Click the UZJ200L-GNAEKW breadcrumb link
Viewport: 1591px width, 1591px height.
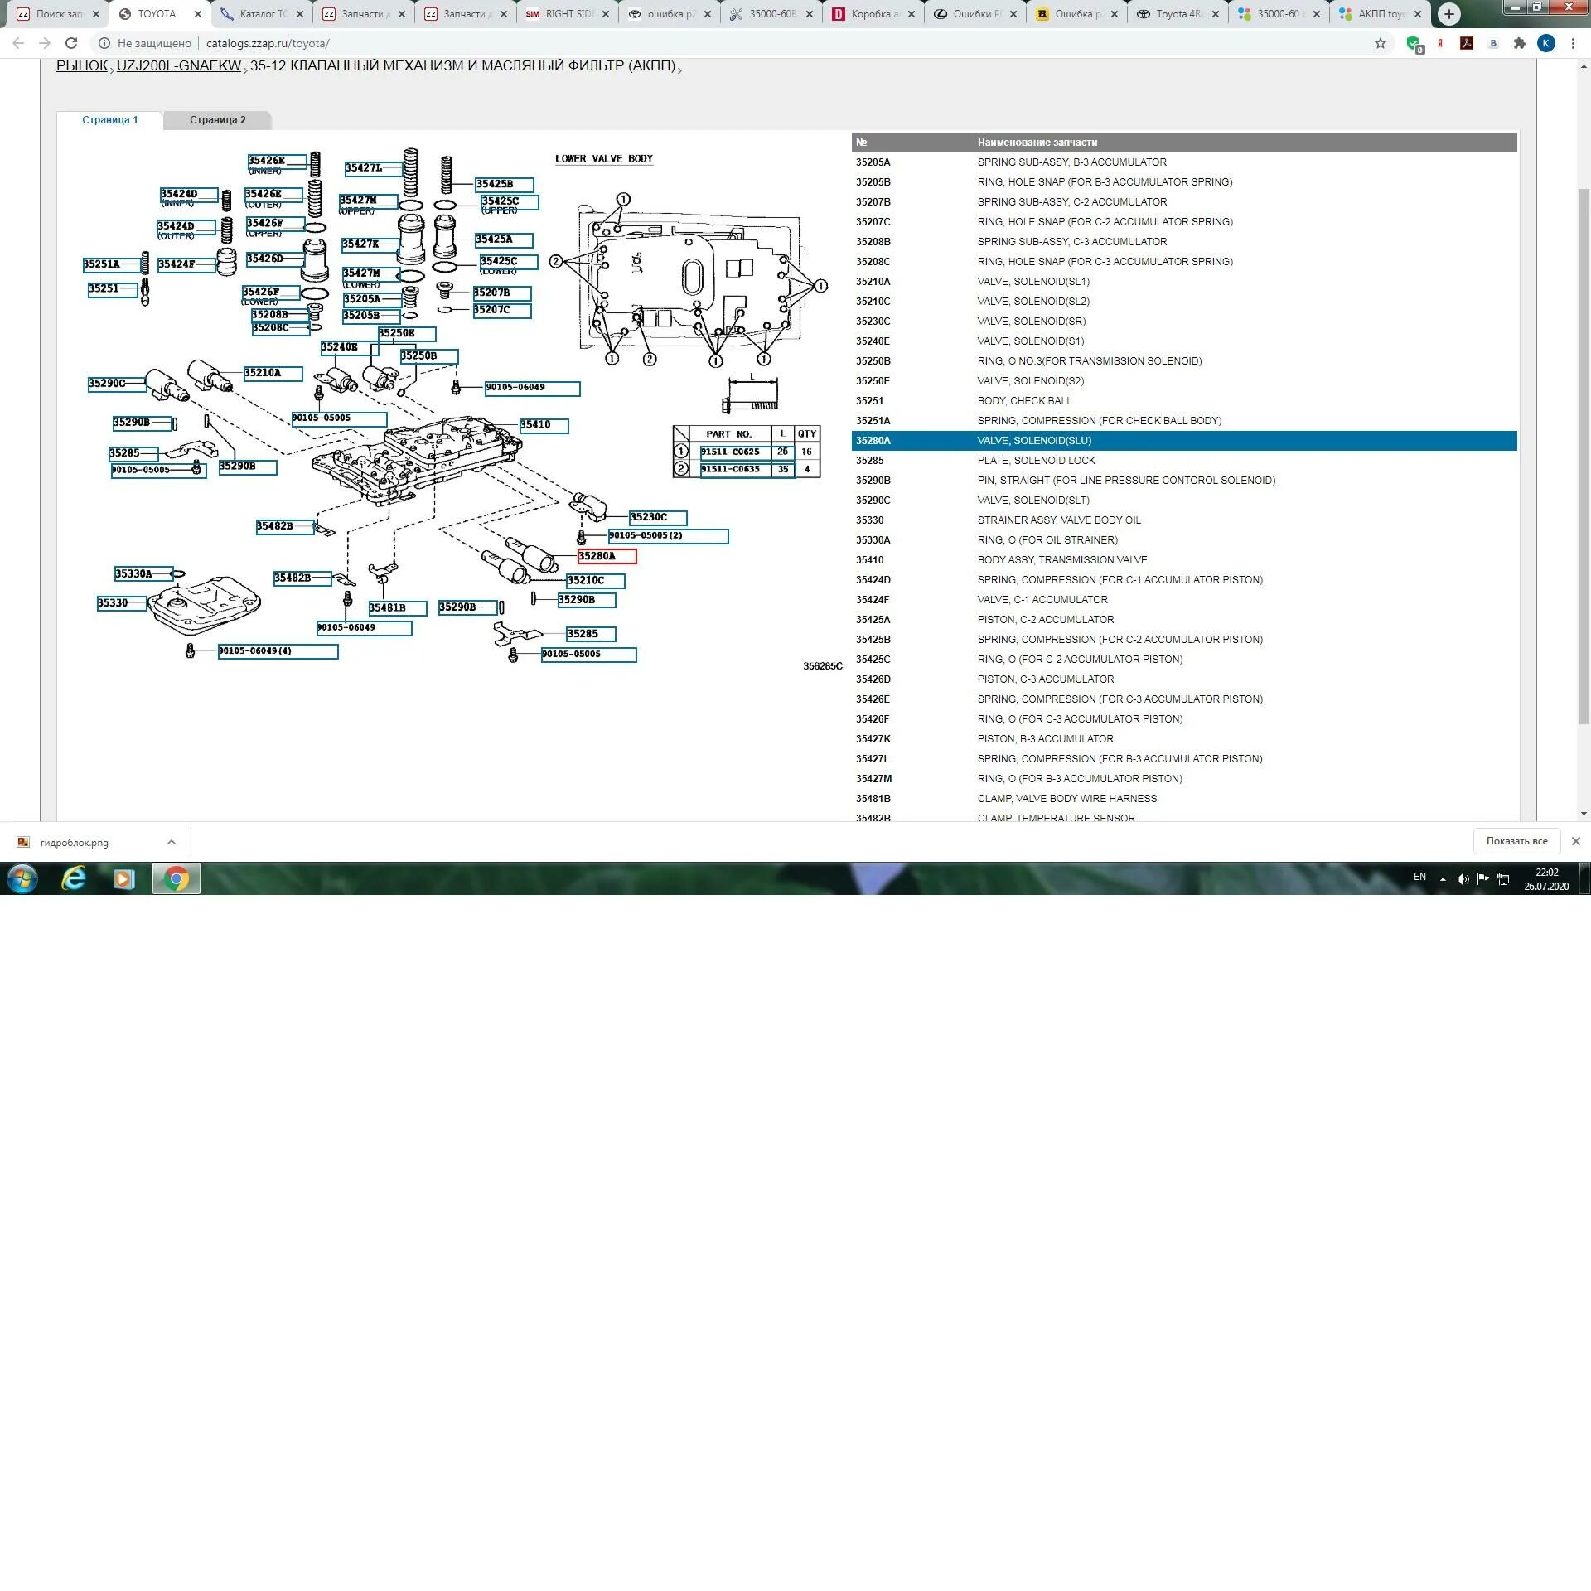(x=178, y=66)
